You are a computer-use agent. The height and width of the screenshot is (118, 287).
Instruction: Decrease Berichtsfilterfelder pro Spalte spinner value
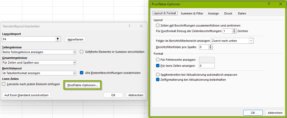(x=210, y=48)
